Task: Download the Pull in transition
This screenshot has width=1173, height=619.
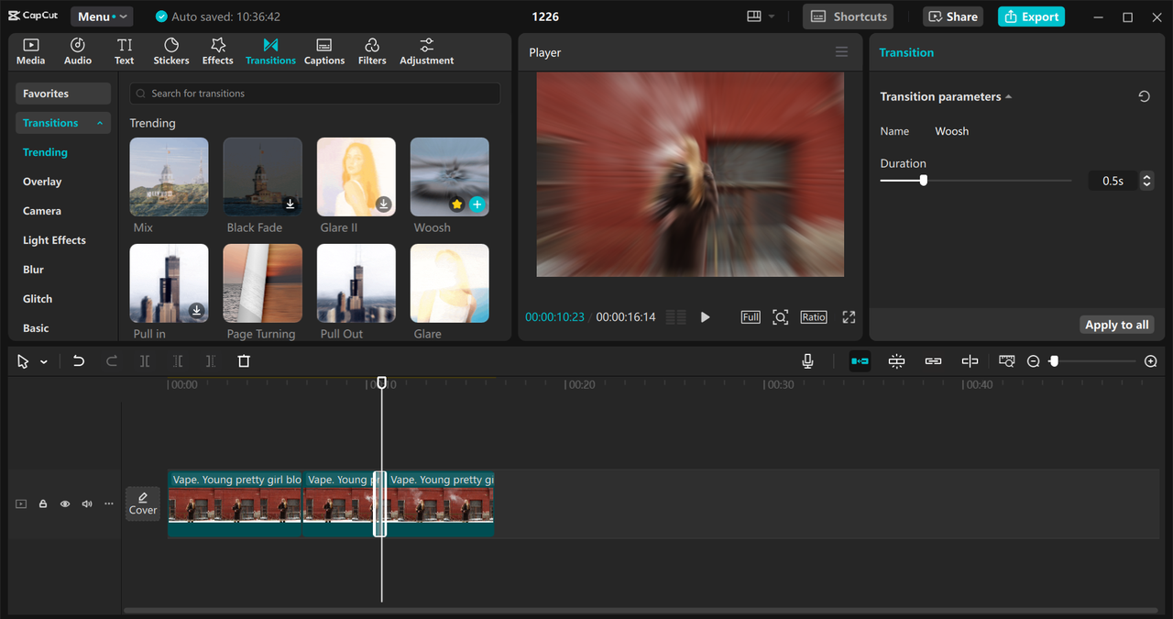Action: 196,311
